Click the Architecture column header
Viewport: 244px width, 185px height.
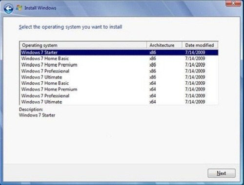[164, 45]
